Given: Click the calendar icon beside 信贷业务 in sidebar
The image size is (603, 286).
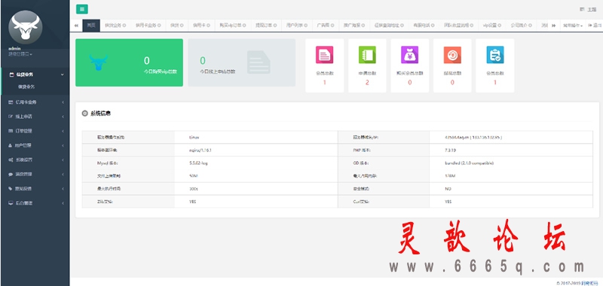Looking at the screenshot, I should click(x=11, y=75).
